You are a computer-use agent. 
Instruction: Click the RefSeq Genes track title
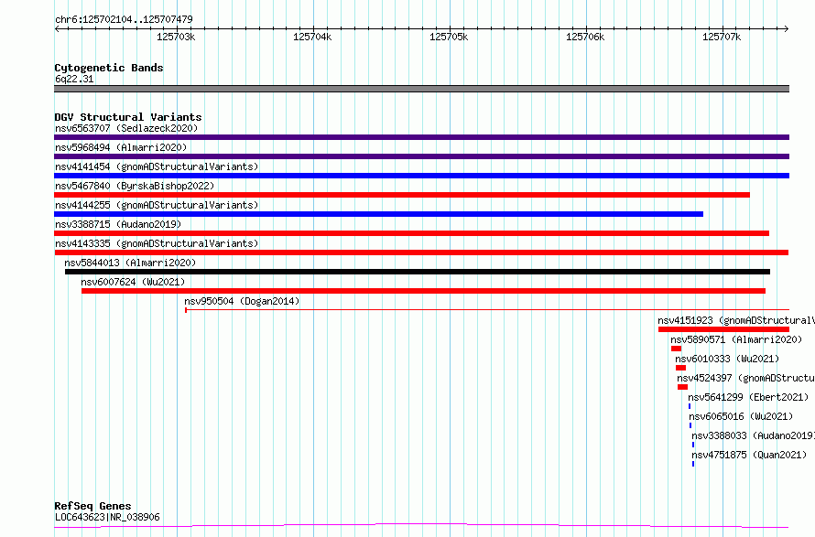click(x=93, y=506)
